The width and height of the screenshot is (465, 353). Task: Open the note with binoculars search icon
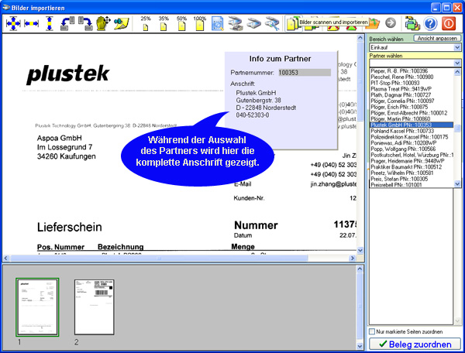coord(122,24)
